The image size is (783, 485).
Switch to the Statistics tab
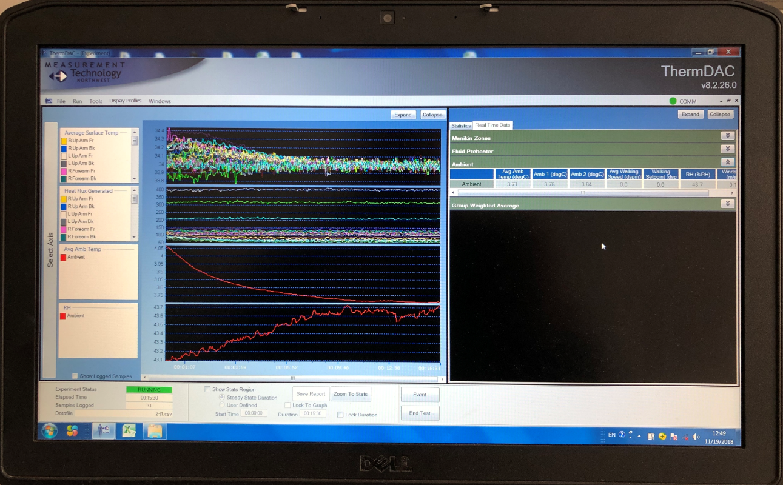click(461, 125)
